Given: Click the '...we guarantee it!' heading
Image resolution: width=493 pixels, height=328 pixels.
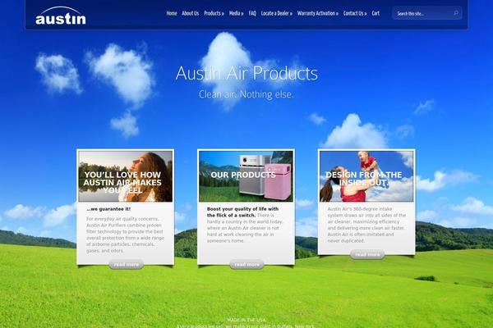Looking at the screenshot, I should (x=108, y=209).
